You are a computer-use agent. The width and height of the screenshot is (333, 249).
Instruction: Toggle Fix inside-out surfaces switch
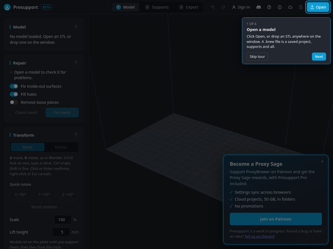(x=14, y=86)
